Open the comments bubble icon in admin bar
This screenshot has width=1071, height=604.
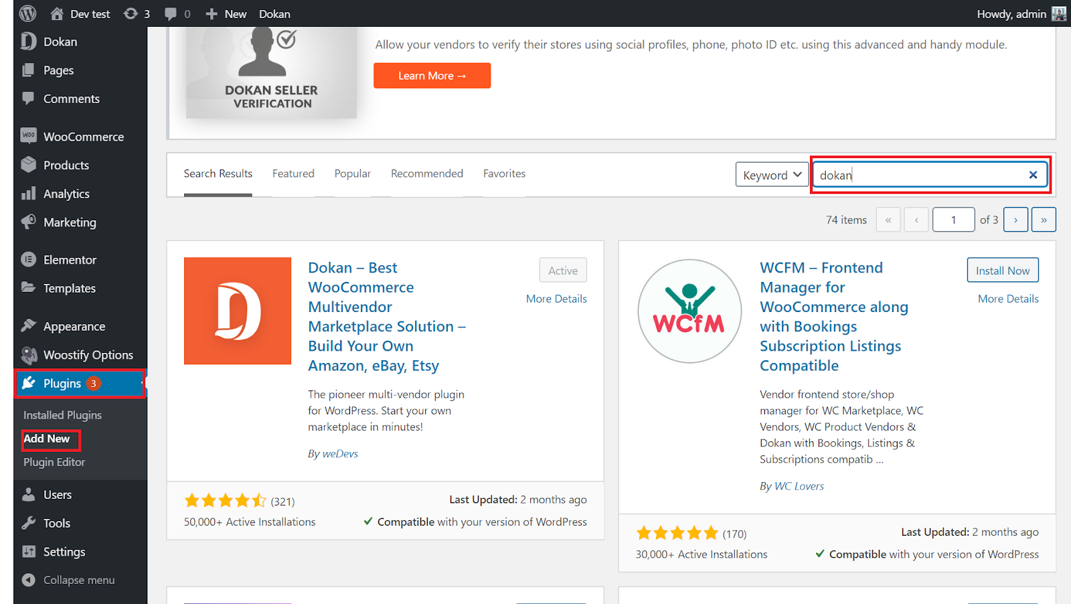171,13
